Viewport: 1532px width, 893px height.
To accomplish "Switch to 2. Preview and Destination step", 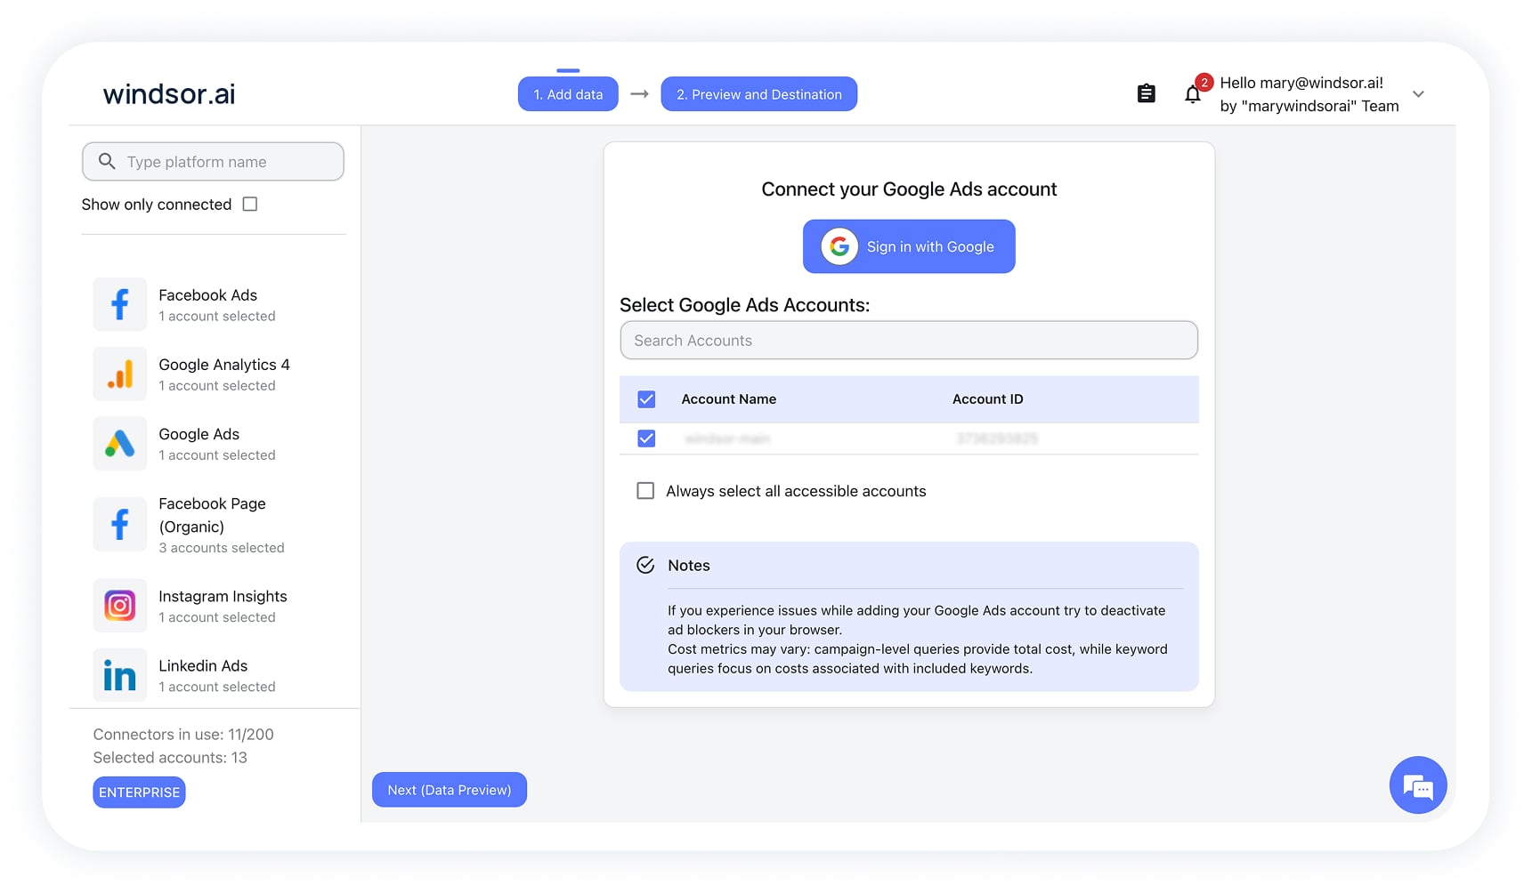I will pos(758,94).
